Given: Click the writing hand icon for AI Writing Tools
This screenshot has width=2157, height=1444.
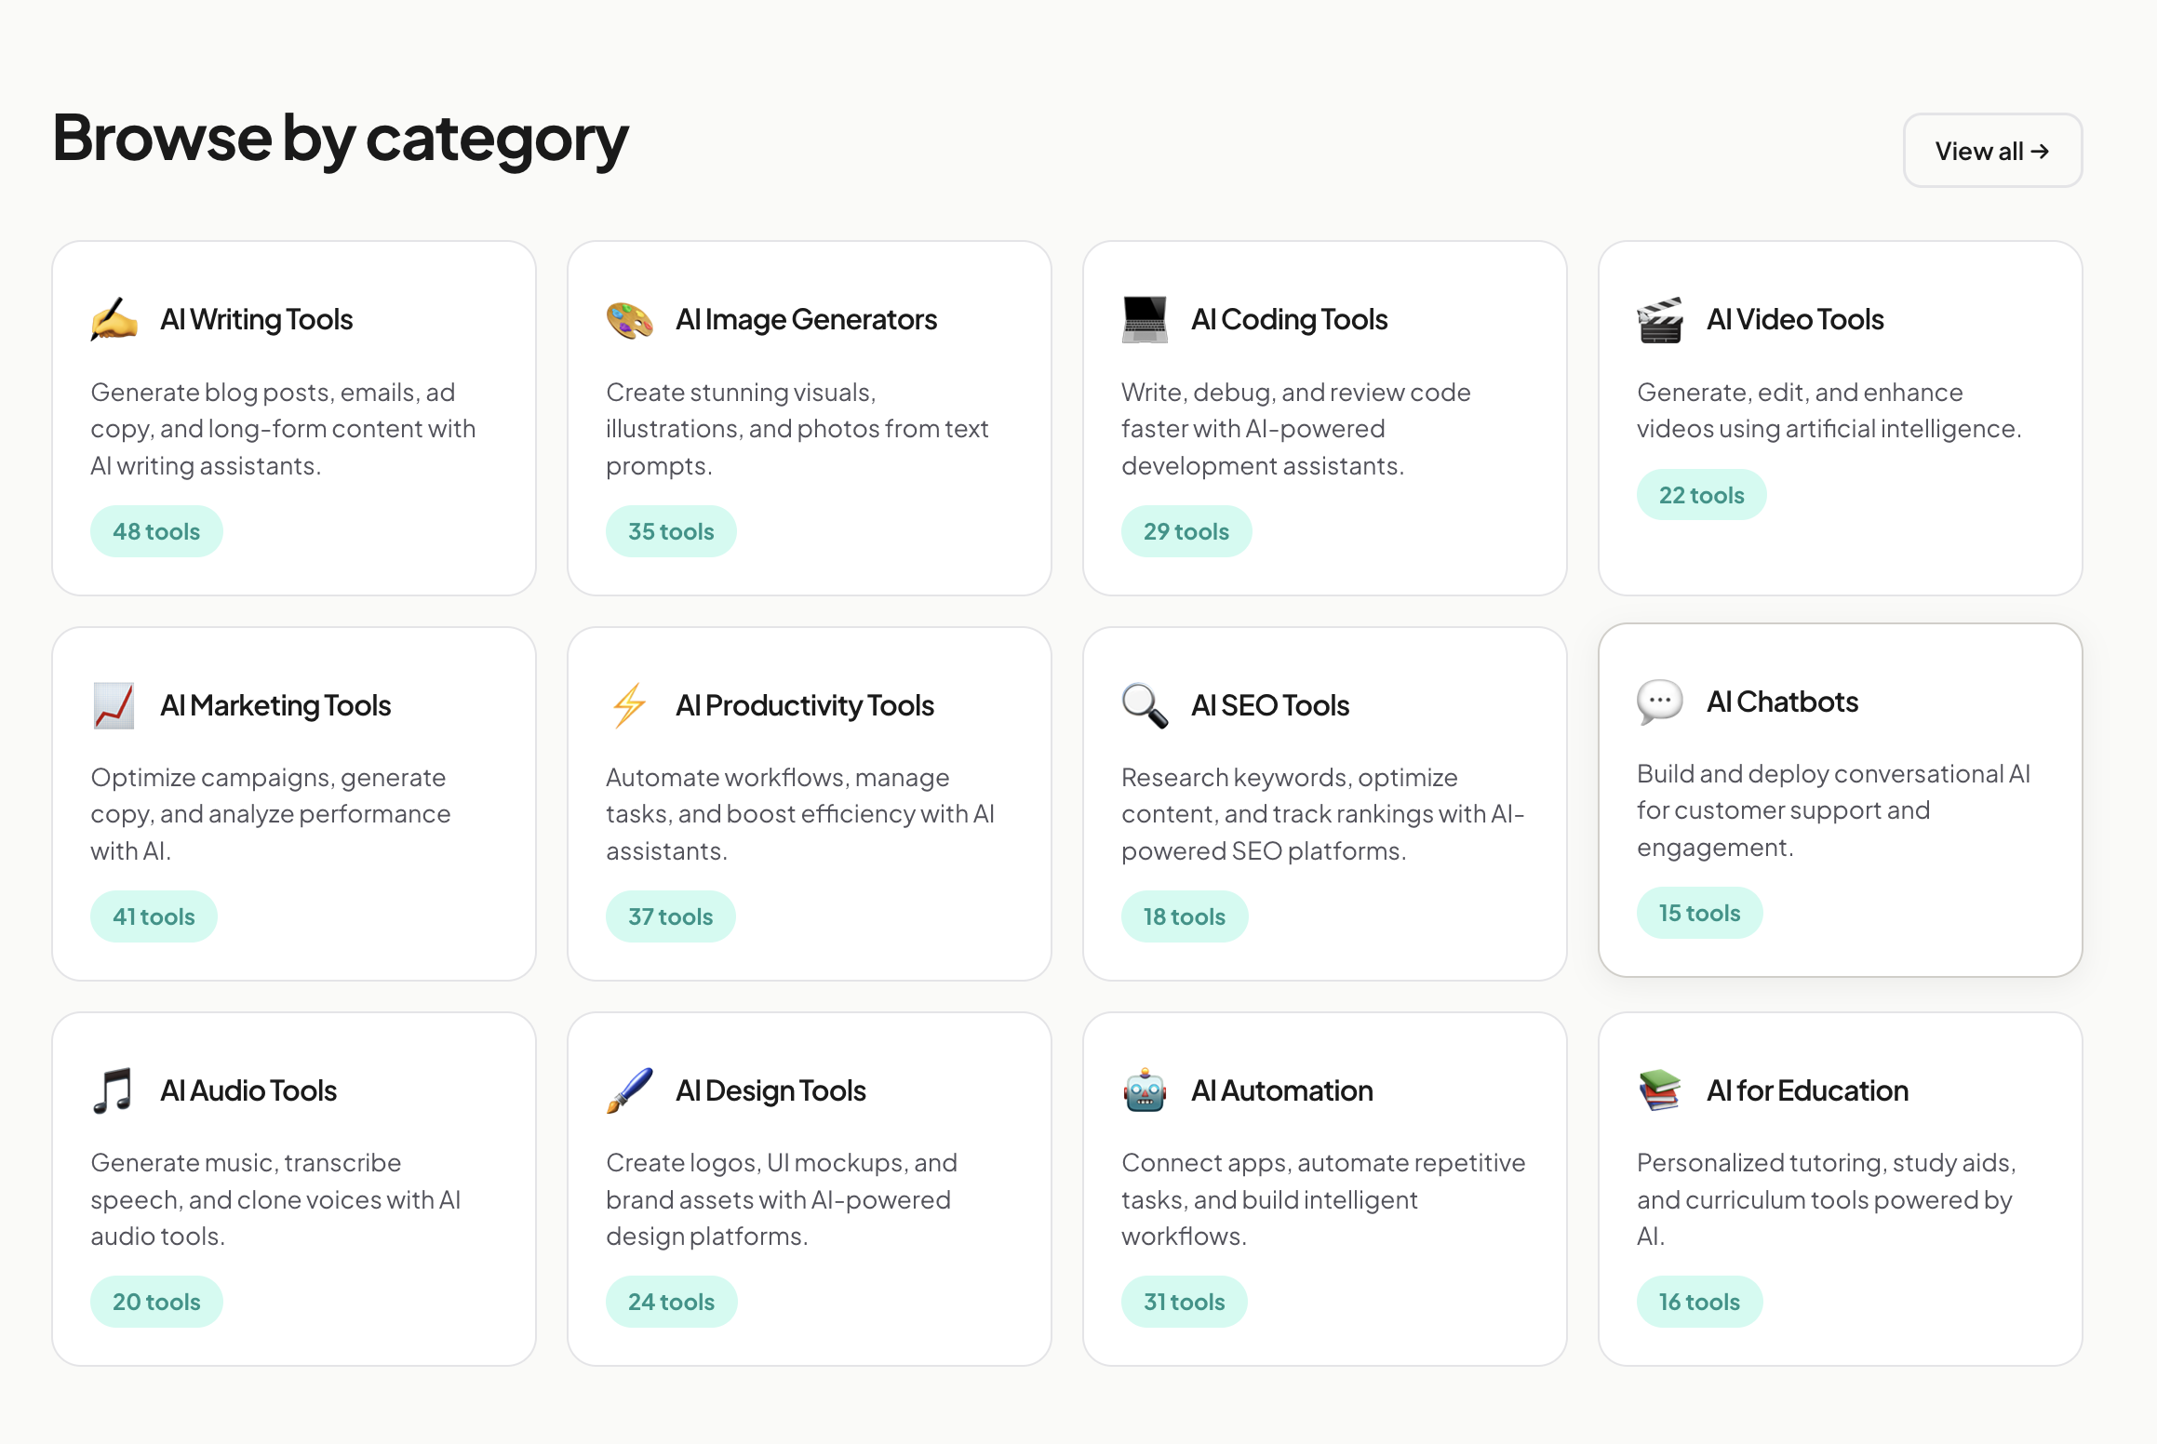Looking at the screenshot, I should [x=115, y=319].
